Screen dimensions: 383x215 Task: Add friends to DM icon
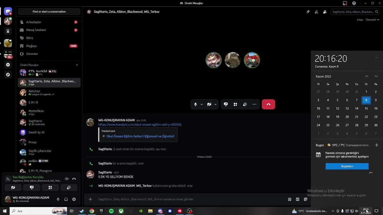click(316, 12)
